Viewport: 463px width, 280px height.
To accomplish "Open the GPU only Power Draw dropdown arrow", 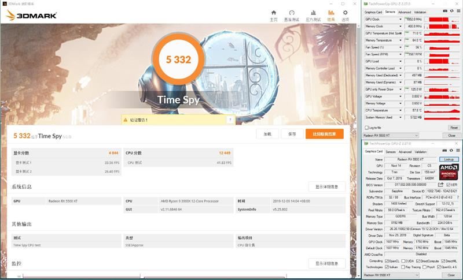I will click(x=400, y=89).
